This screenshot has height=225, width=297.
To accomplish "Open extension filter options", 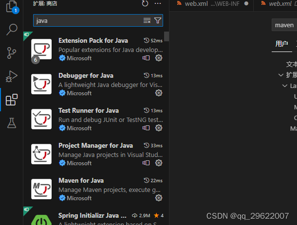I will (x=158, y=20).
